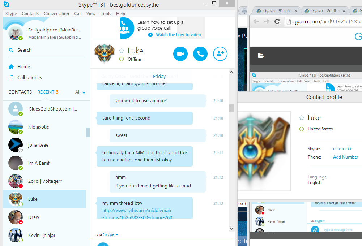Click message 'you want to use an mm?'
The image size is (362, 246).
point(157,101)
